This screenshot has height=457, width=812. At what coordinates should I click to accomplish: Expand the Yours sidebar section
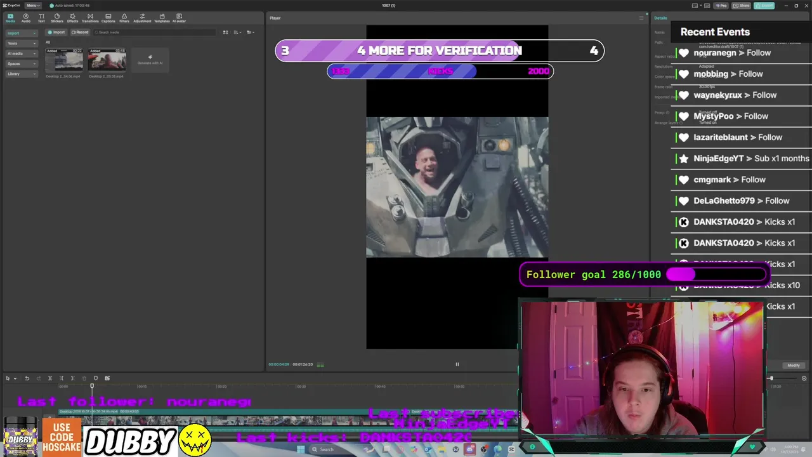pos(22,43)
